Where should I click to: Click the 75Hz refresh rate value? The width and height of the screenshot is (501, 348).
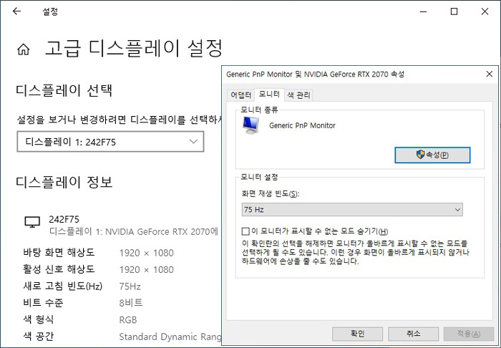[x=130, y=286]
